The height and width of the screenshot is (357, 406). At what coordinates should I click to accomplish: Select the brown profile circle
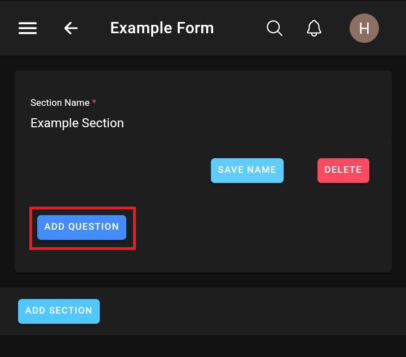click(364, 28)
